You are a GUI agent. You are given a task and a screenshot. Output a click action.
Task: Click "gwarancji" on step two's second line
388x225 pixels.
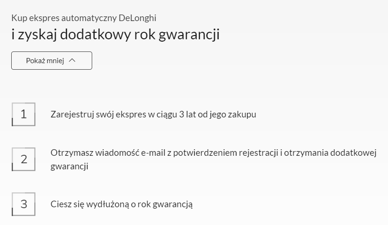[x=70, y=167]
